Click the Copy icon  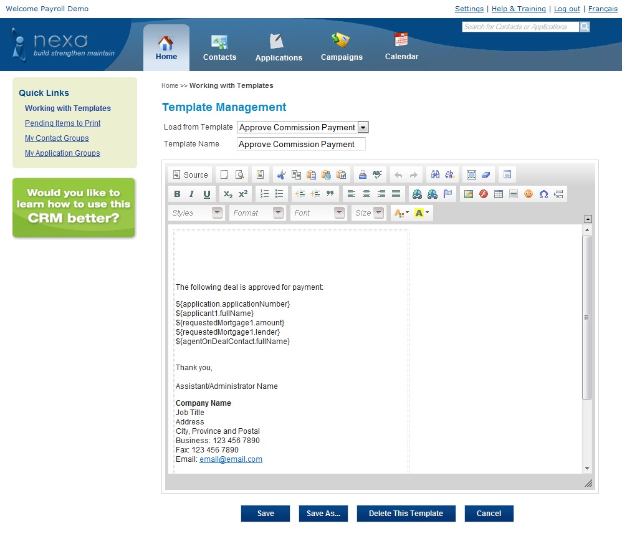(296, 175)
